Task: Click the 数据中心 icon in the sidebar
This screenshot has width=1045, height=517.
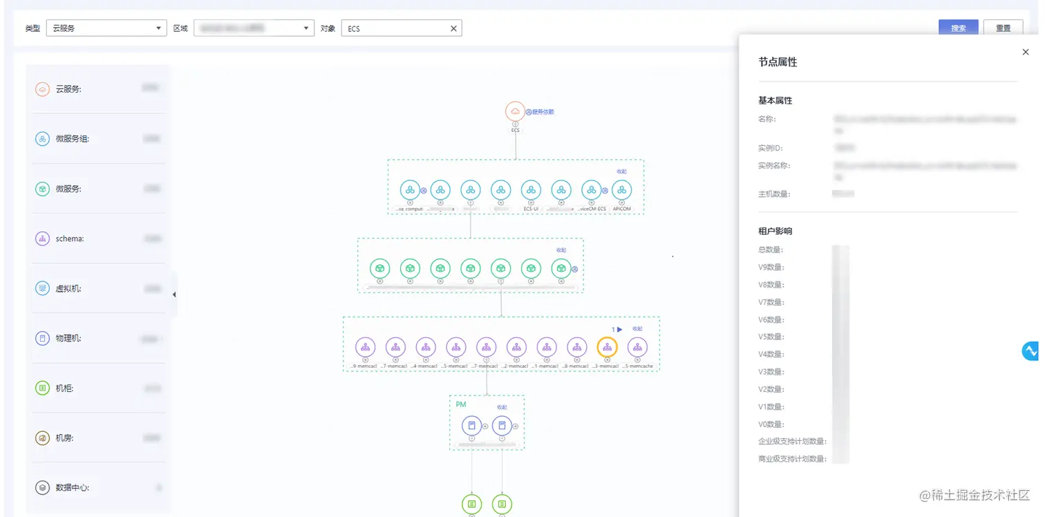Action: pos(42,487)
